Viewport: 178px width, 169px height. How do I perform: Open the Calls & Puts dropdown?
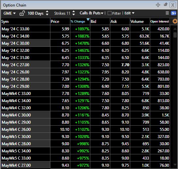coord(91,13)
